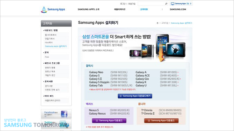Open FAQ in the sidebar
This screenshot has width=234, height=131.
coord(47,57)
